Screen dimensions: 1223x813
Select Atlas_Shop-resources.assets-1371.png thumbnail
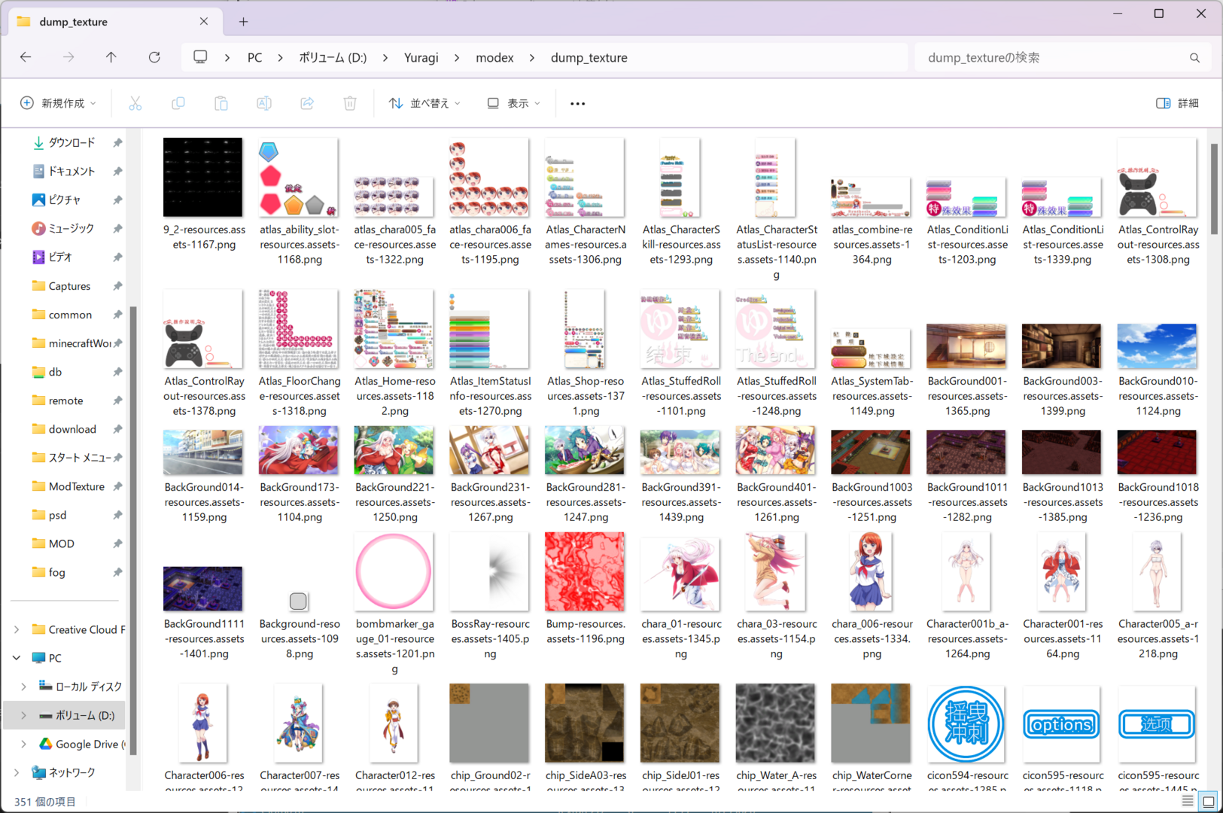(x=585, y=330)
